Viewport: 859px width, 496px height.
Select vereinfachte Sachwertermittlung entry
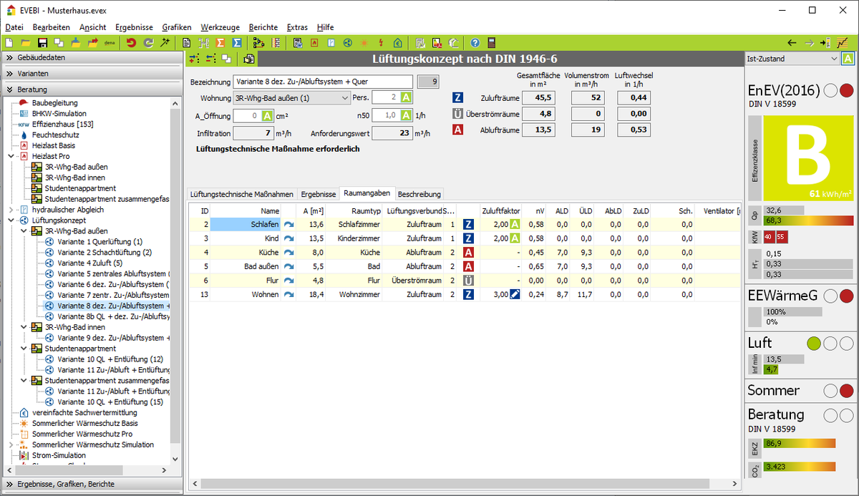coord(84,413)
